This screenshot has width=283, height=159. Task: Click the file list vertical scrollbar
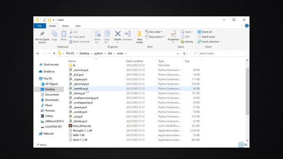[x=247, y=91]
